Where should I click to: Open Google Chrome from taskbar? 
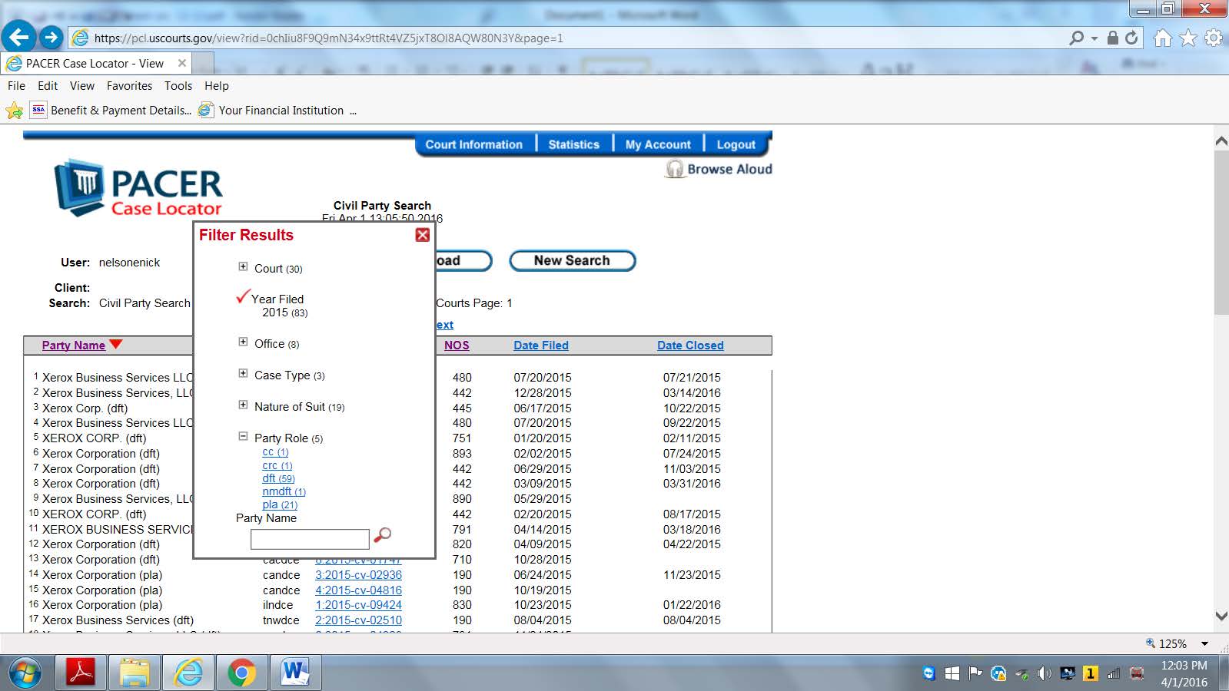pos(241,673)
